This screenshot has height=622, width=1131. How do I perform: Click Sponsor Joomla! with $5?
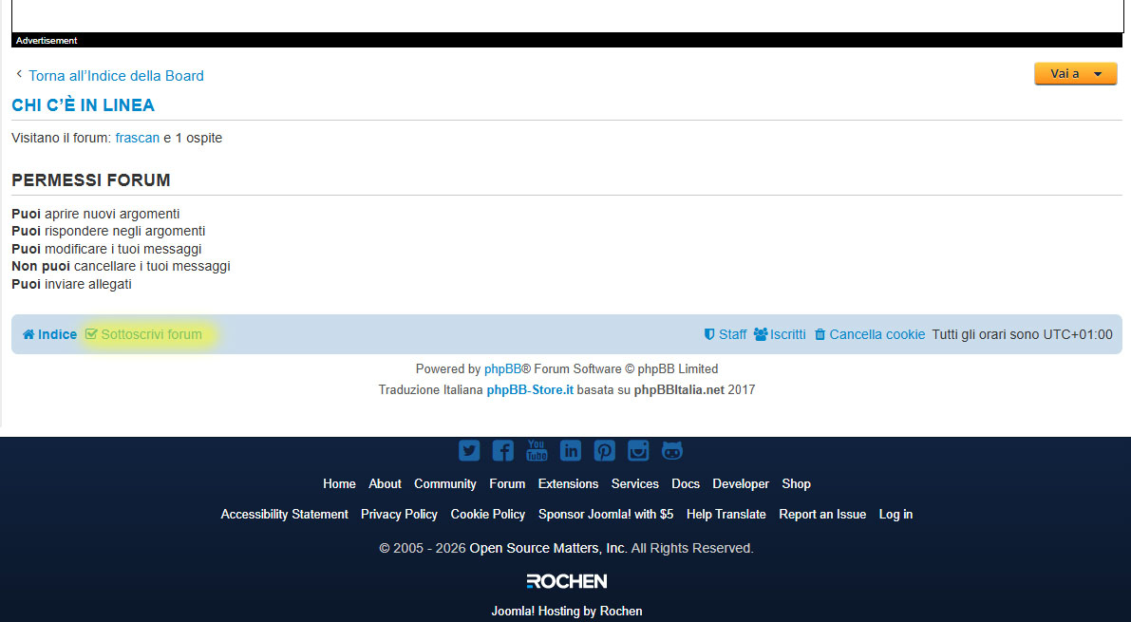(606, 514)
